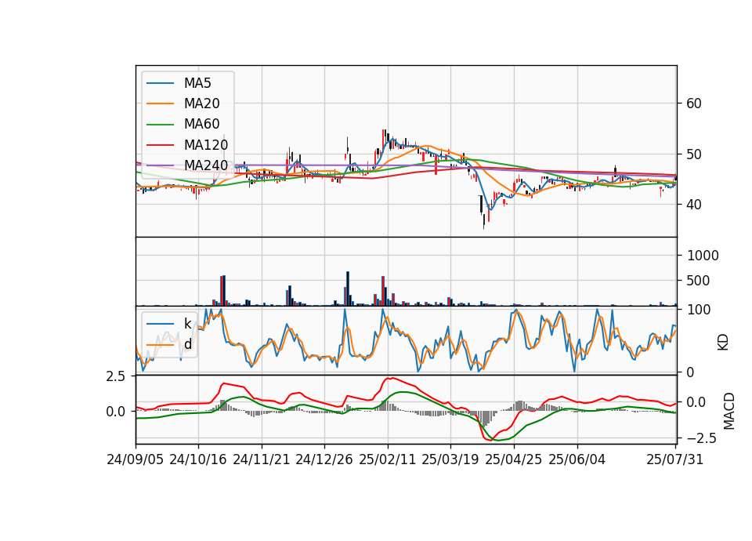
Task: Click the MACD left axis value 0.0
Action: point(116,412)
